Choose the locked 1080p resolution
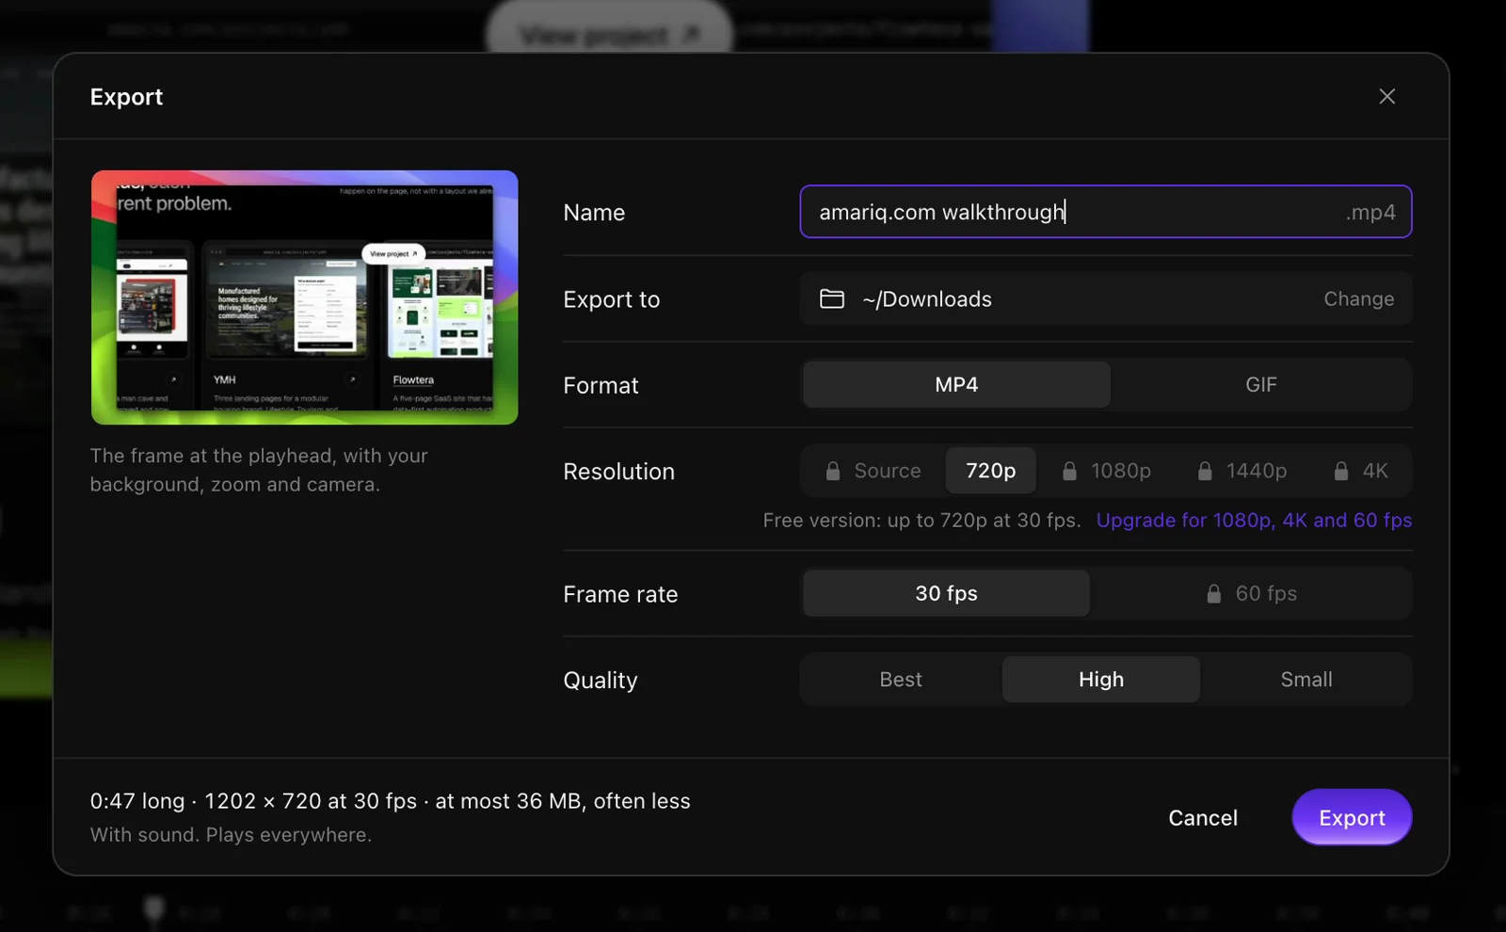Image resolution: width=1506 pixels, height=932 pixels. [x=1106, y=471]
